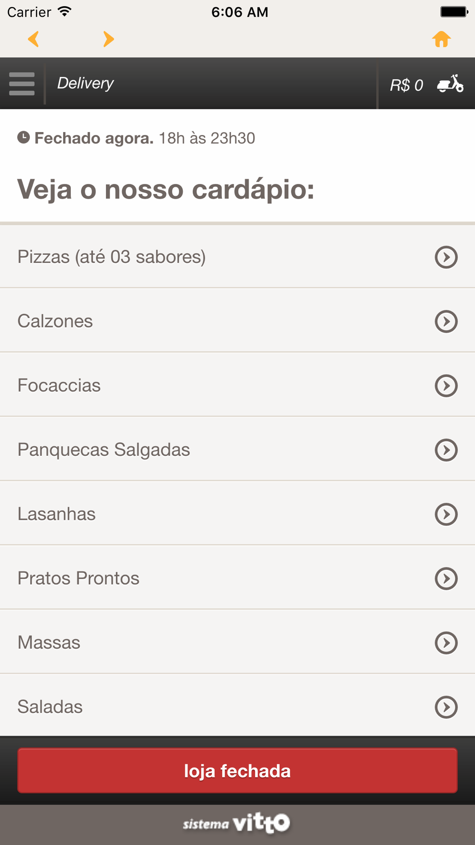Tap the Delivery header title
Screen dimensions: 475x845
[x=85, y=83]
